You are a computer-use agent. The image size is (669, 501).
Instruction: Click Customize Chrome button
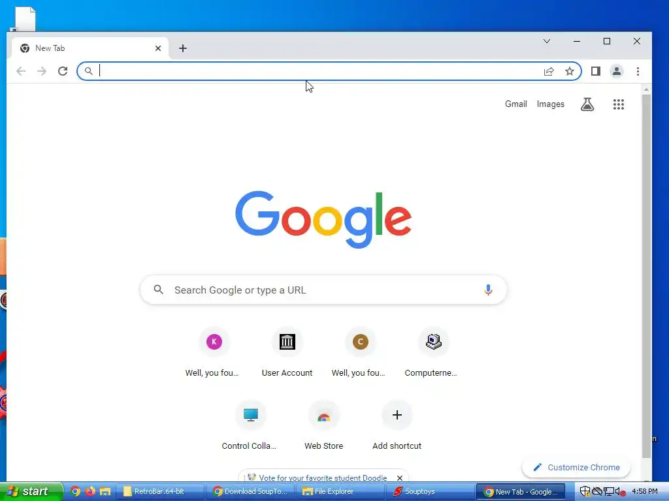[576, 467]
